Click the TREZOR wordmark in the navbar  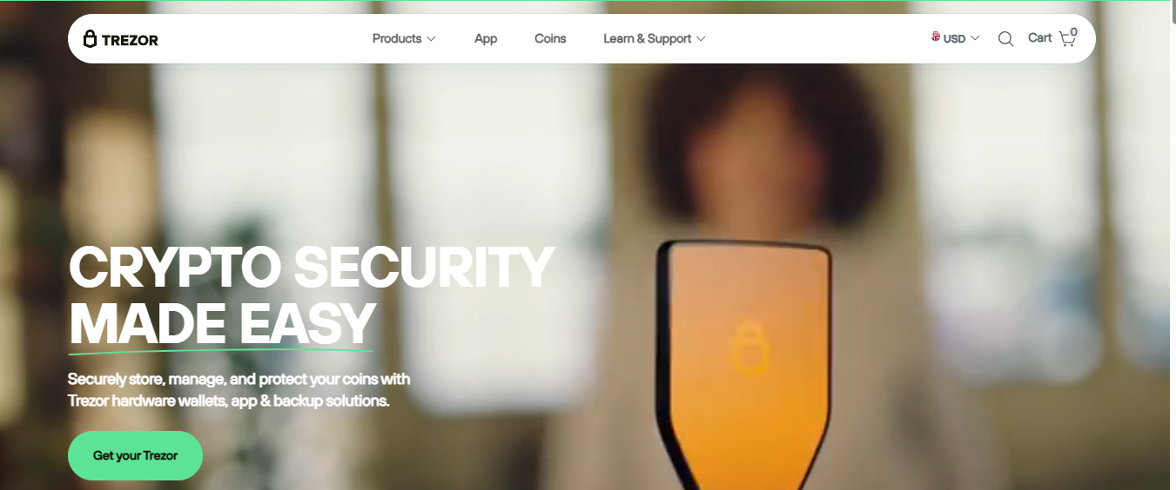130,40
